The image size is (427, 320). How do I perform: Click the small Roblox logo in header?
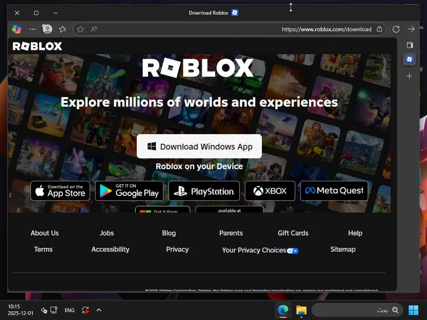[37, 46]
